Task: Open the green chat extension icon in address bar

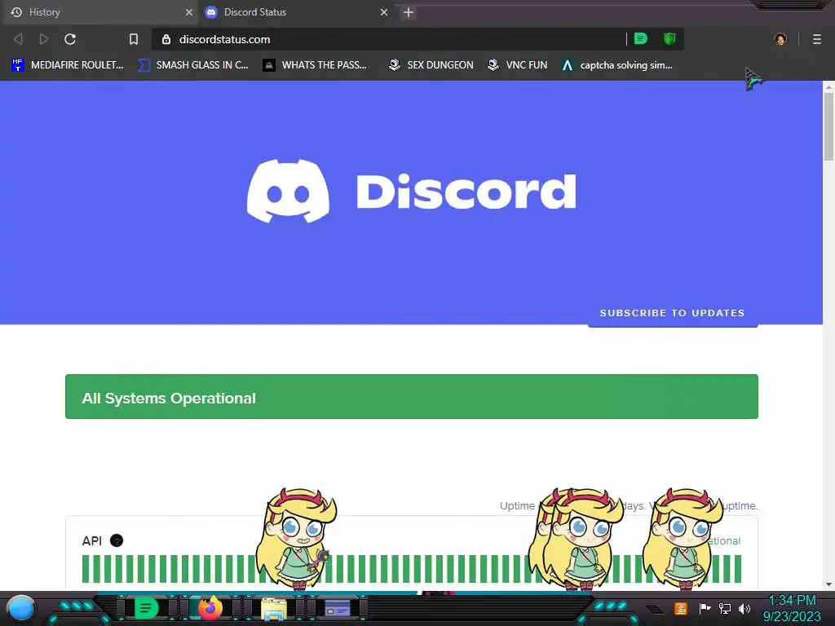Action: (x=641, y=39)
